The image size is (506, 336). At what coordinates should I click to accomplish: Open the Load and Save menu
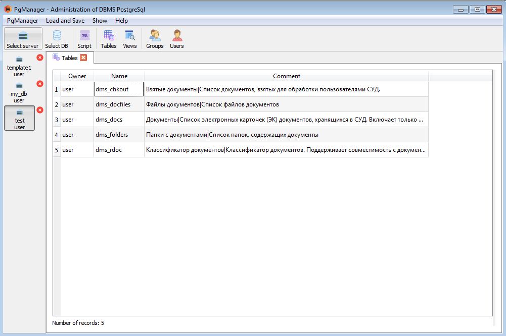click(65, 21)
